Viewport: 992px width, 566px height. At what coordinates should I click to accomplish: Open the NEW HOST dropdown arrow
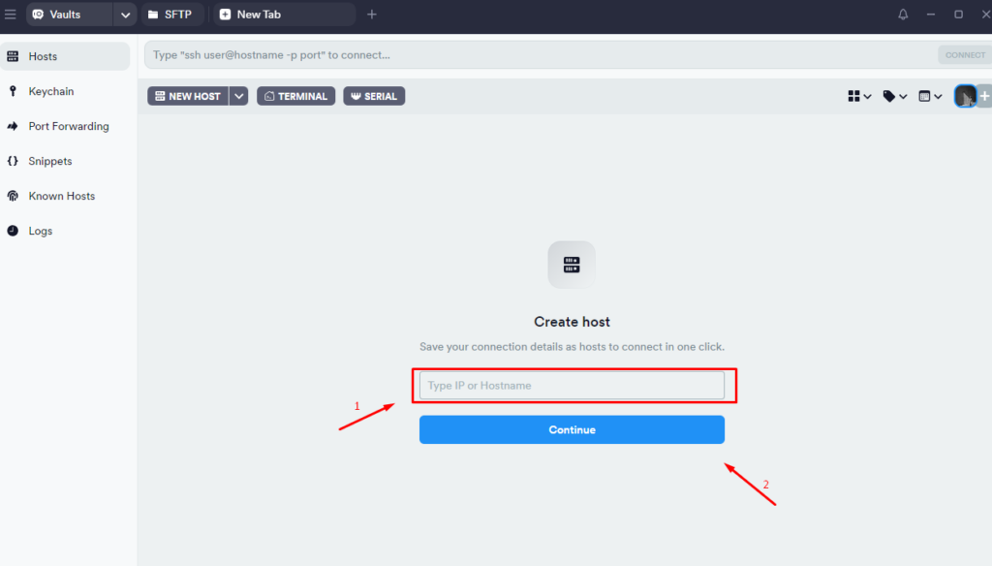click(x=238, y=96)
